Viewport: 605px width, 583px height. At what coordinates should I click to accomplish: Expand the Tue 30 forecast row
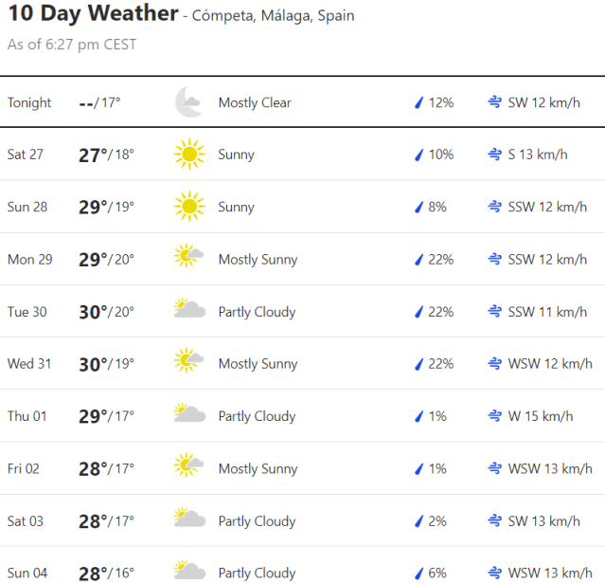point(303,312)
